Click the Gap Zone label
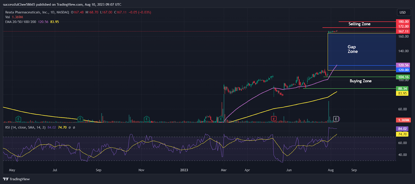The width and height of the screenshot is (415, 184). [x=352, y=49]
